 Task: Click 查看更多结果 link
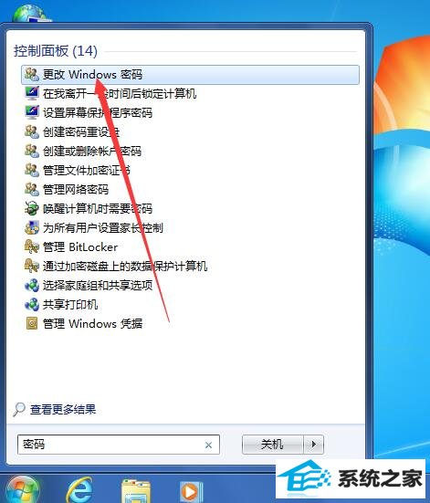(63, 409)
